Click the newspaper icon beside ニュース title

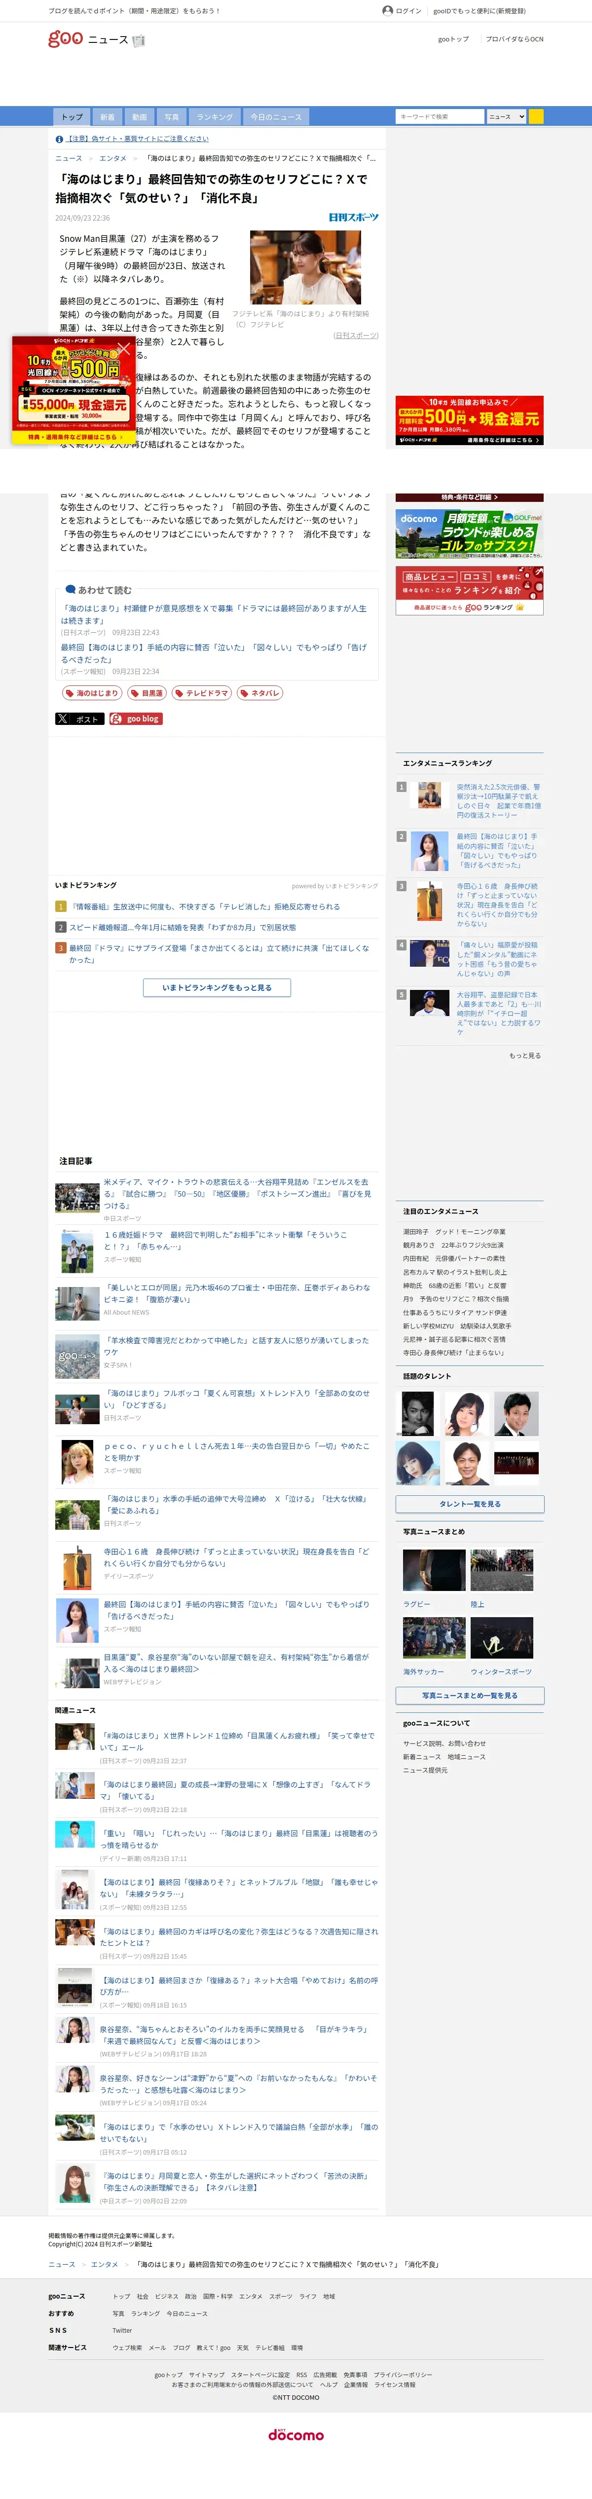click(138, 41)
